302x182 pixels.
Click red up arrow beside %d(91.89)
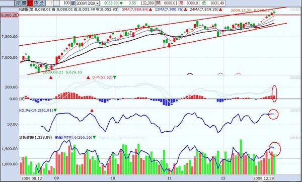[92, 111]
